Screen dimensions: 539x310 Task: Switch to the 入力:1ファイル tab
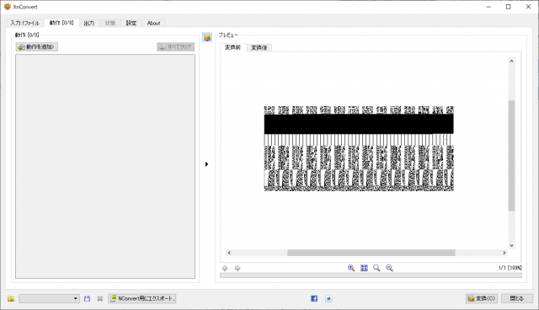pyautogui.click(x=24, y=23)
